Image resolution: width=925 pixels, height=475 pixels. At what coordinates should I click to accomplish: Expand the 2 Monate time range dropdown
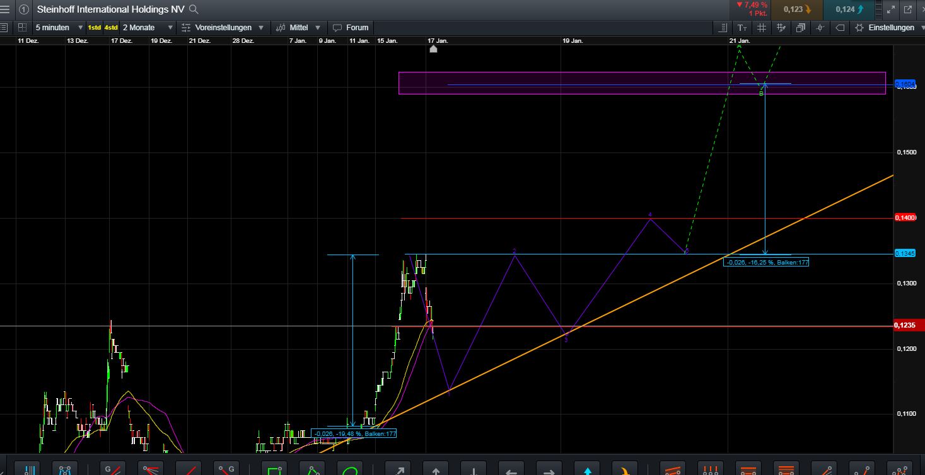pyautogui.click(x=145, y=27)
